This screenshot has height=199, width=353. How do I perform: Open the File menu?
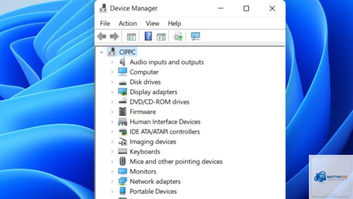105,23
